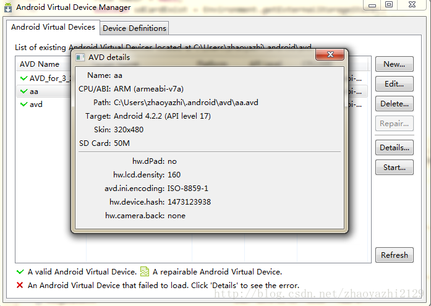Click the Target value Android 4.2.2

tap(162, 116)
